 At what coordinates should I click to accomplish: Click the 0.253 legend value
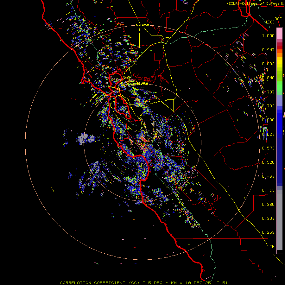(x=268, y=232)
